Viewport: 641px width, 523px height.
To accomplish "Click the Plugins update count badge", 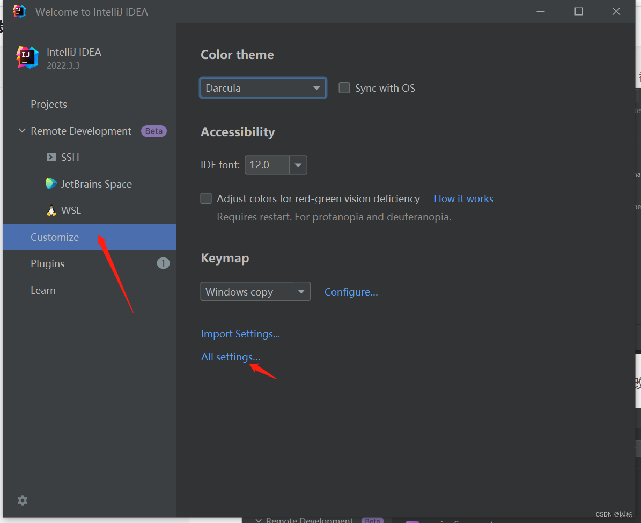I will pos(163,263).
